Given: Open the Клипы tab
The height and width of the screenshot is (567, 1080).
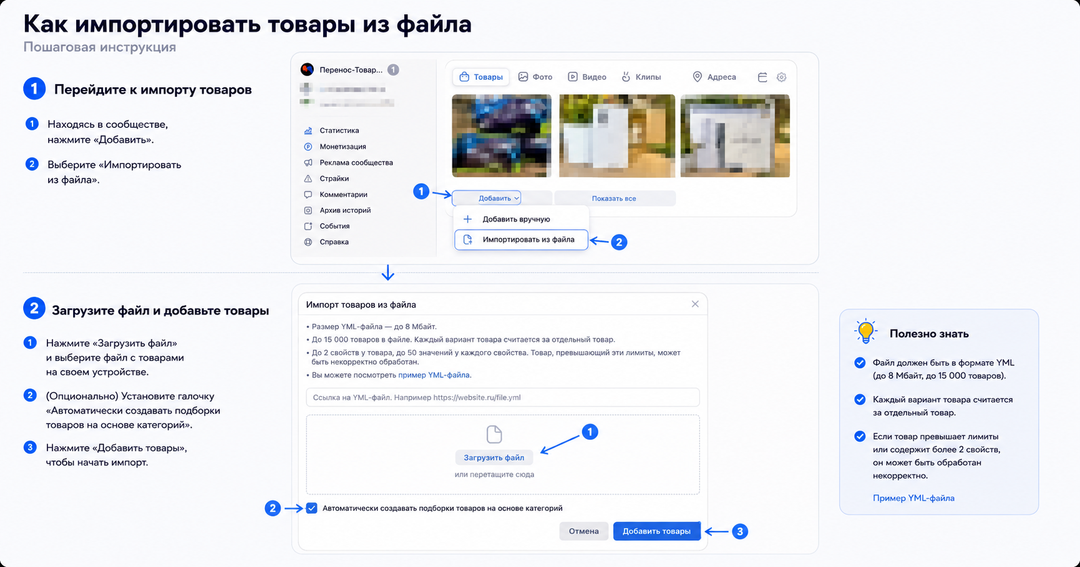Looking at the screenshot, I should [x=641, y=77].
